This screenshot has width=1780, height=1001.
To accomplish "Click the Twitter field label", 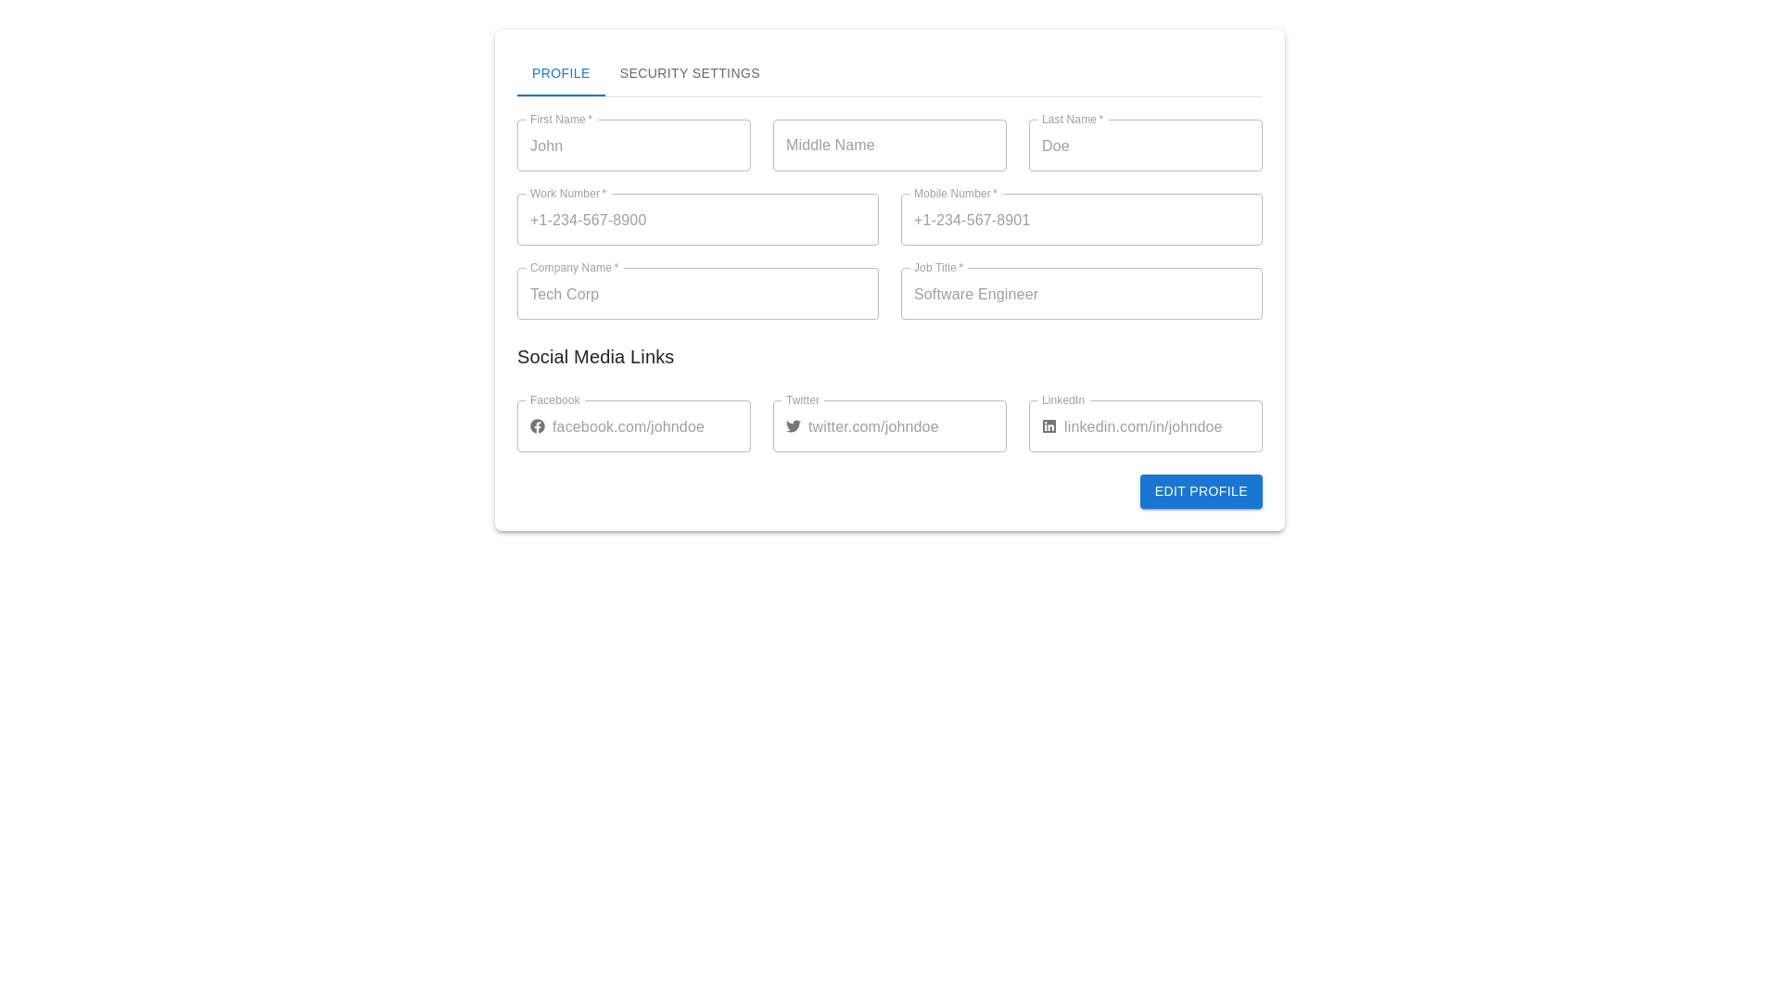I will pyautogui.click(x=803, y=400).
